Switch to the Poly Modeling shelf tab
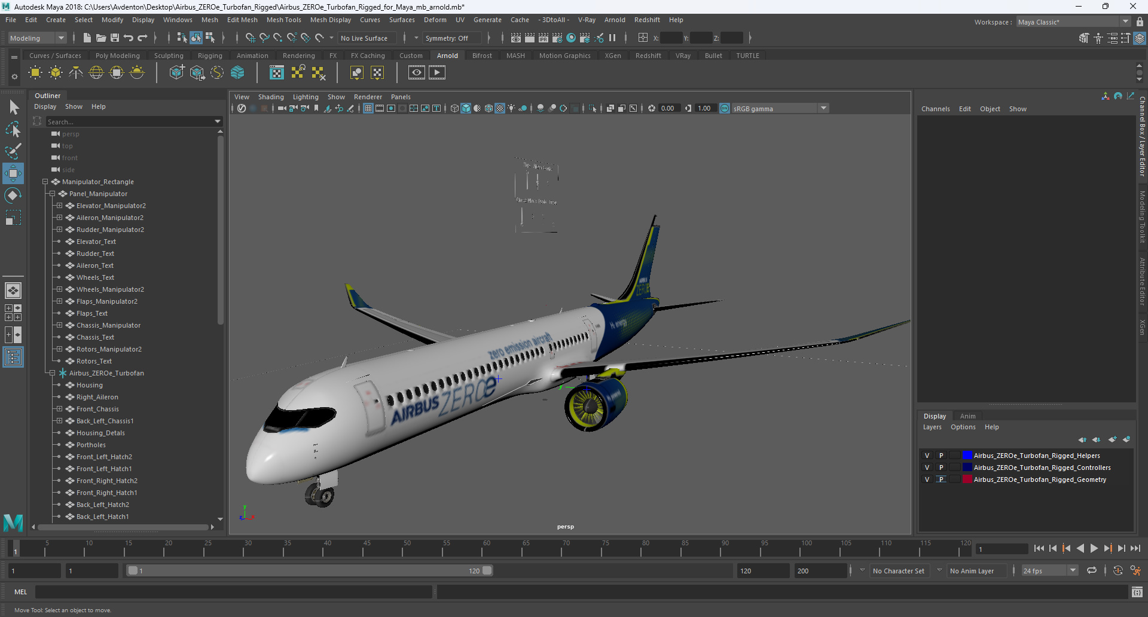1148x617 pixels. (x=117, y=56)
